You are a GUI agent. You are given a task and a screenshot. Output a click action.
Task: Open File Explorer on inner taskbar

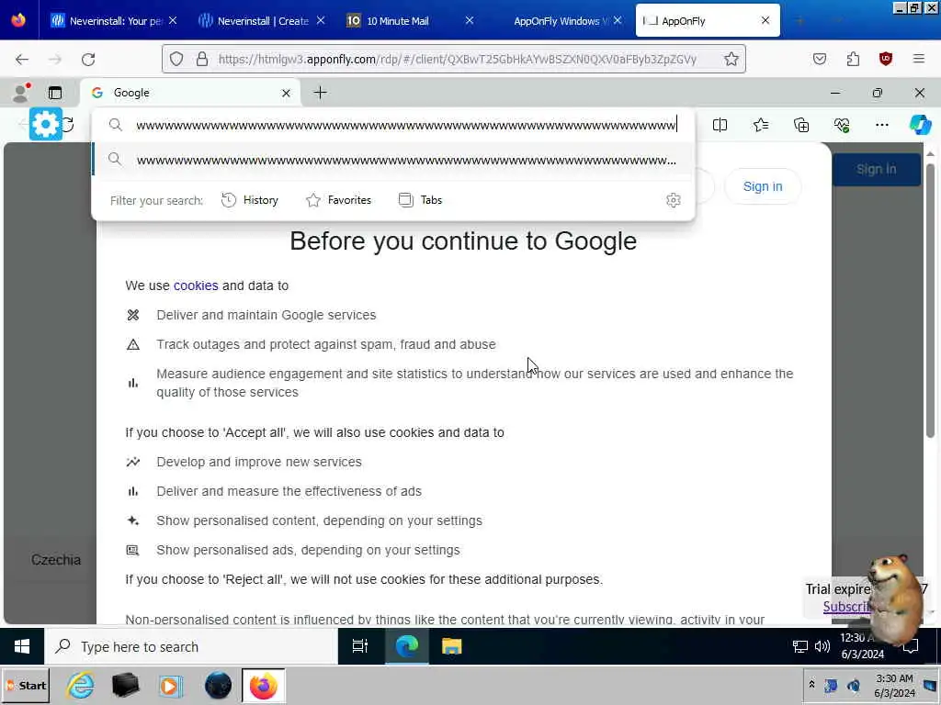[451, 646]
